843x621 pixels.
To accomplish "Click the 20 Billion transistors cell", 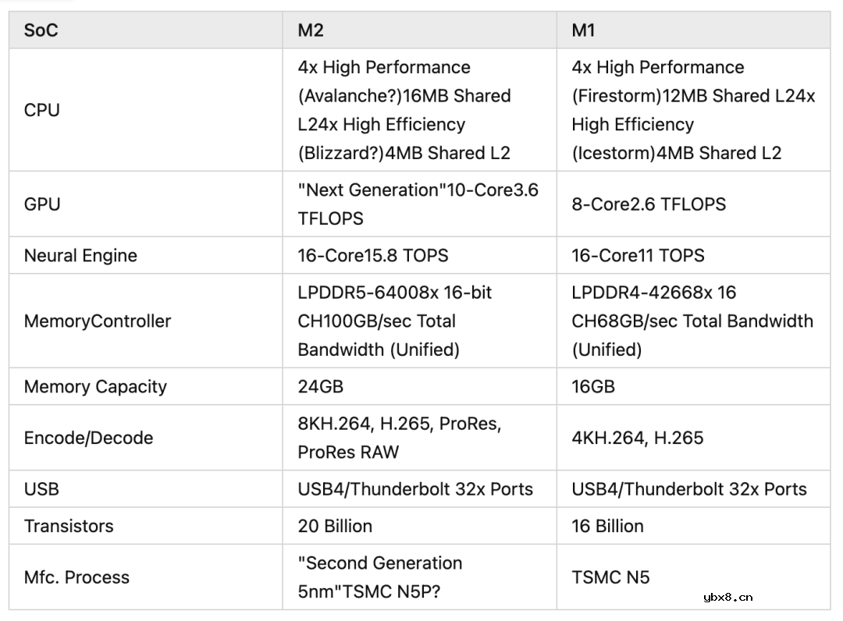I will click(335, 526).
